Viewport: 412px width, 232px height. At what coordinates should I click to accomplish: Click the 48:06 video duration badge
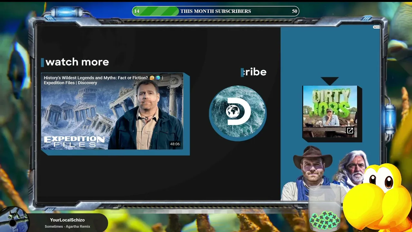175,144
